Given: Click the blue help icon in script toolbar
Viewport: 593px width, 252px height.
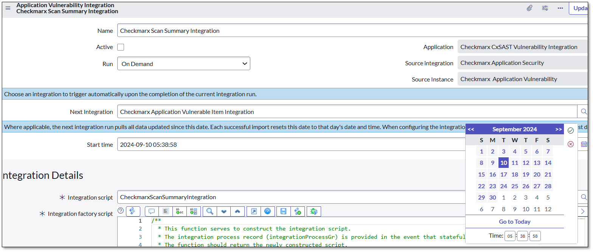Looking at the screenshot, I should 267,211.
